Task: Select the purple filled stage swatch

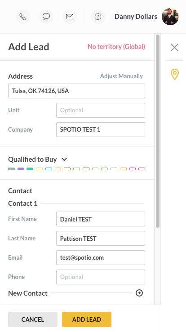Action: (21, 169)
